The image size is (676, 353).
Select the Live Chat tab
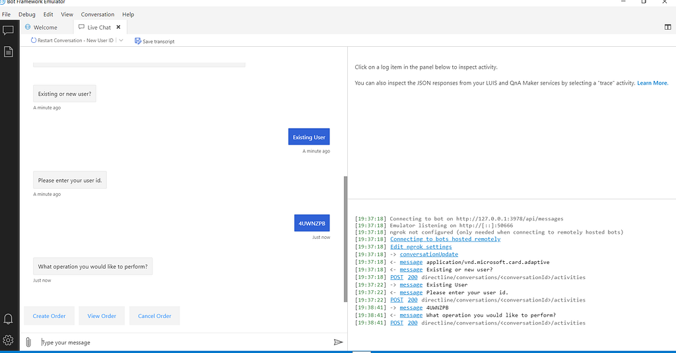point(99,27)
